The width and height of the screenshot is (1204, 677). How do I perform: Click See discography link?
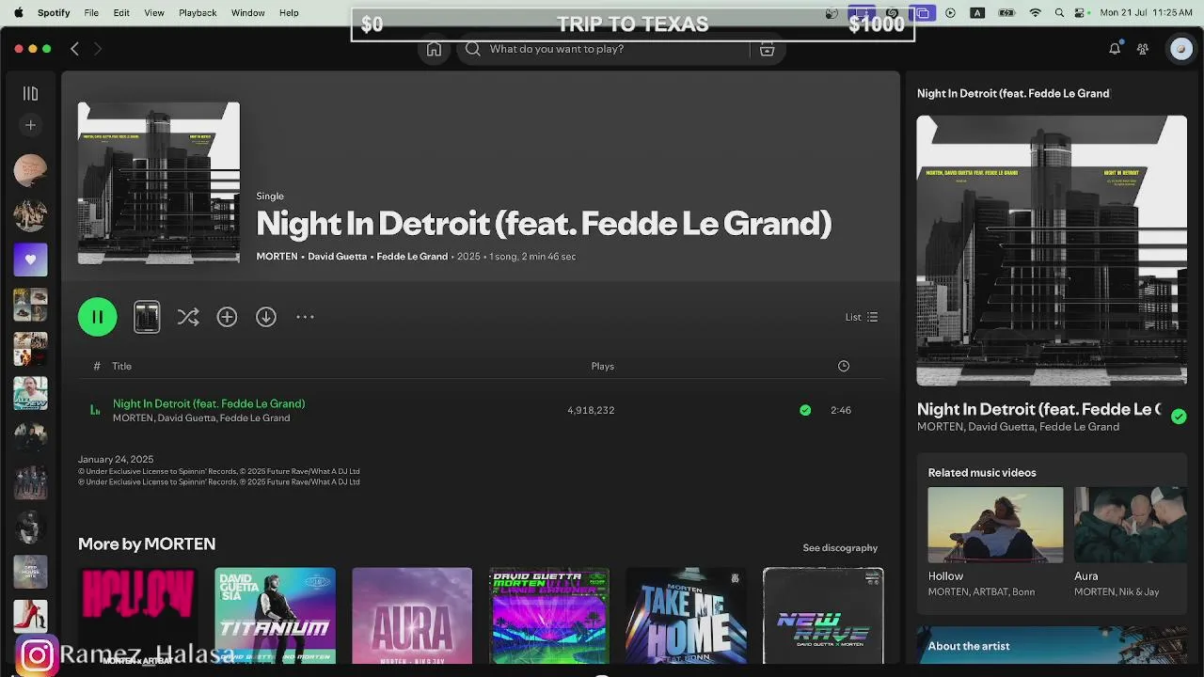[x=840, y=547]
